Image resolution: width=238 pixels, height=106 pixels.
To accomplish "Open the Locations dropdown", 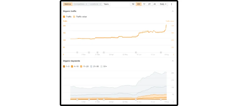I will coord(95,4).
